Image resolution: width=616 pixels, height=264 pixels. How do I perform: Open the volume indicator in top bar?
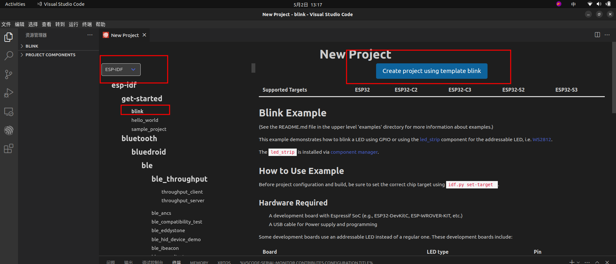click(x=599, y=4)
